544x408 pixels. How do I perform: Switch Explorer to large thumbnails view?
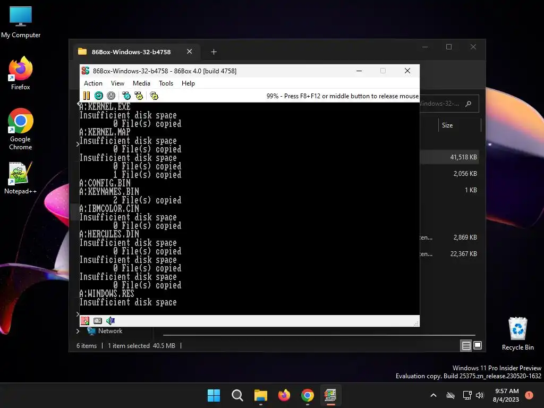click(478, 345)
